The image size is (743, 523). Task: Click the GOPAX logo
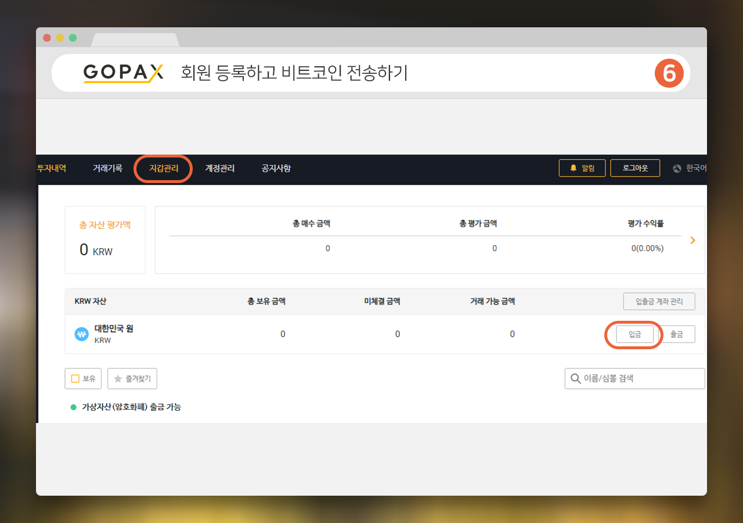[x=124, y=73]
